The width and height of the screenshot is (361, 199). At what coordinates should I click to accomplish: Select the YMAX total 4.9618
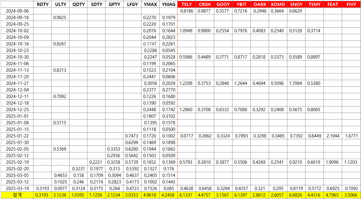pos(150,195)
